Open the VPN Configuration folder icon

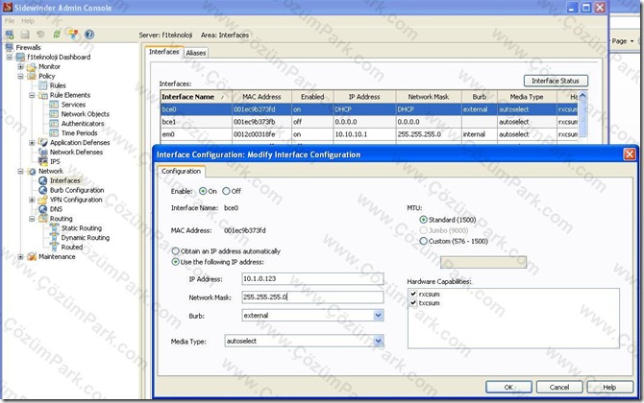(x=42, y=200)
